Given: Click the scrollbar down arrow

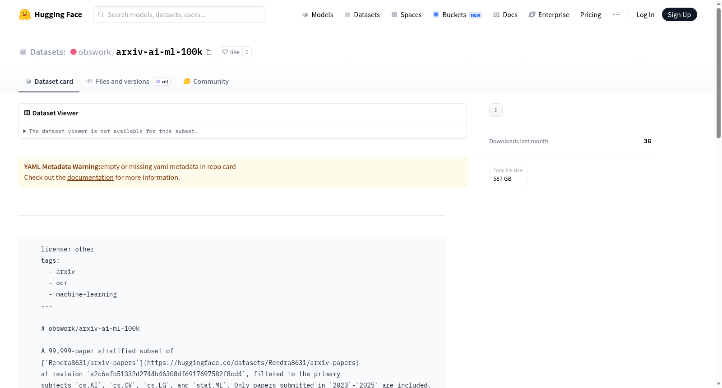Looking at the screenshot, I should tap(718, 384).
